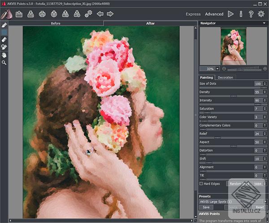
Task: Enable the Hard Edges checkbox
Action: (201, 184)
